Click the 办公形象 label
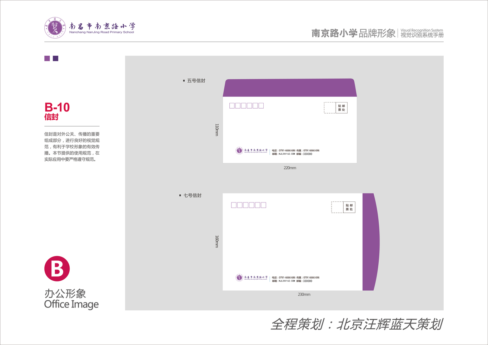The width and height of the screenshot is (488, 345). click(65, 294)
